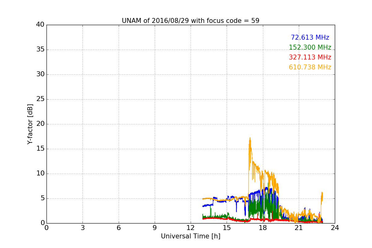Screen dimensions: 372x248
Task: Click y-axis tick label 40
Action: (40, 25)
